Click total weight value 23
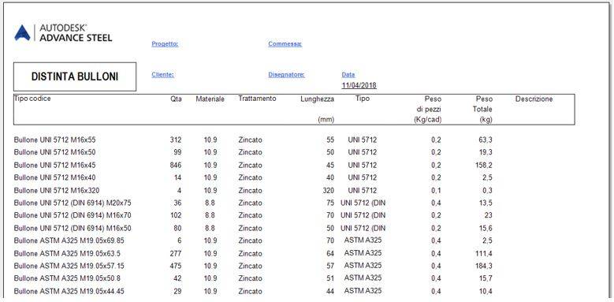Viewport: 614px width, 302px height. pyautogui.click(x=489, y=215)
